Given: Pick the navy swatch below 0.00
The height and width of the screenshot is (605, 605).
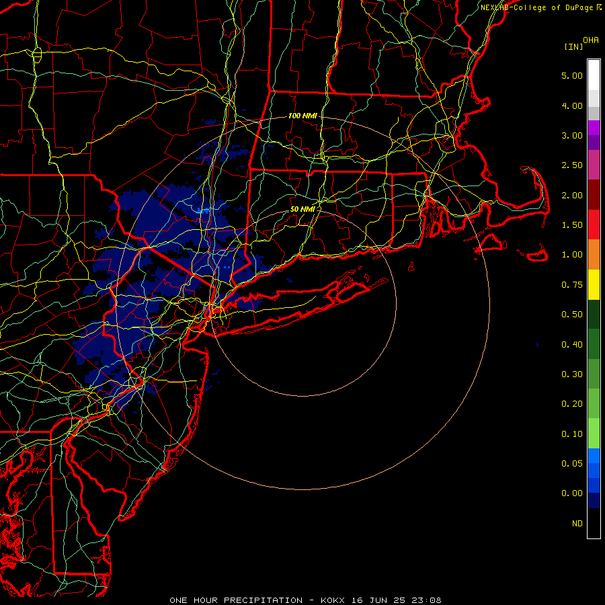Looking at the screenshot, I should (x=594, y=500).
